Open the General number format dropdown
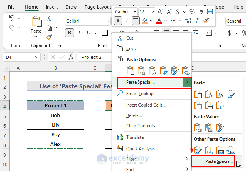 tap(235, 21)
